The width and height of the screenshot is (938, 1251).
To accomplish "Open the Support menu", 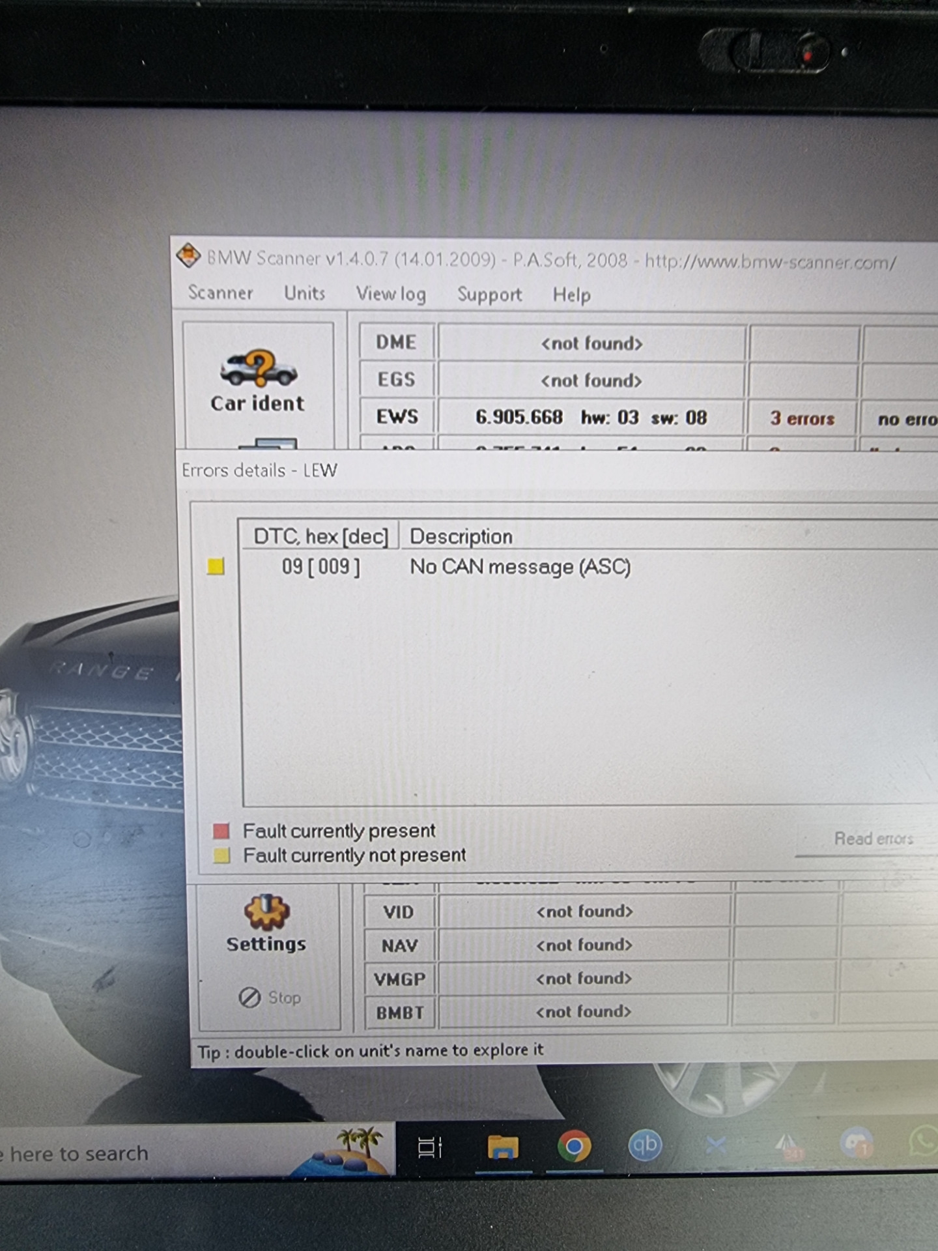I will point(489,295).
